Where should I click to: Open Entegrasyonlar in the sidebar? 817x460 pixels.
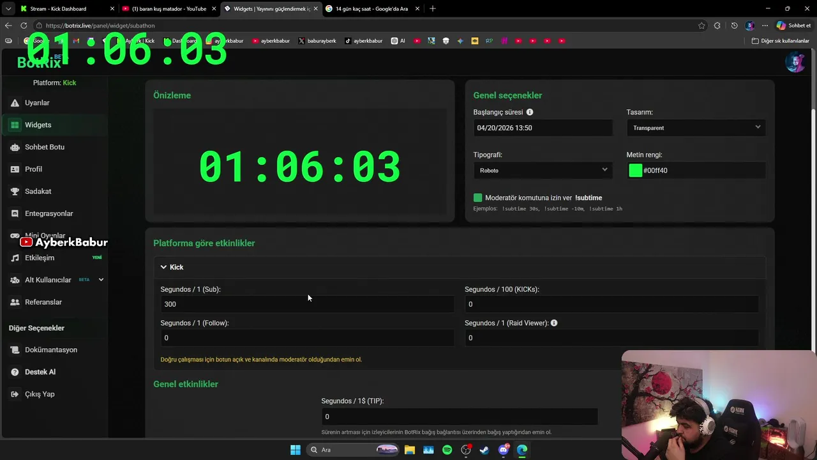[54, 213]
